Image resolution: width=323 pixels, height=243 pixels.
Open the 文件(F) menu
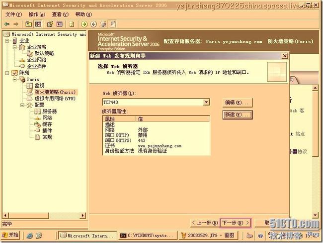(x=13, y=14)
